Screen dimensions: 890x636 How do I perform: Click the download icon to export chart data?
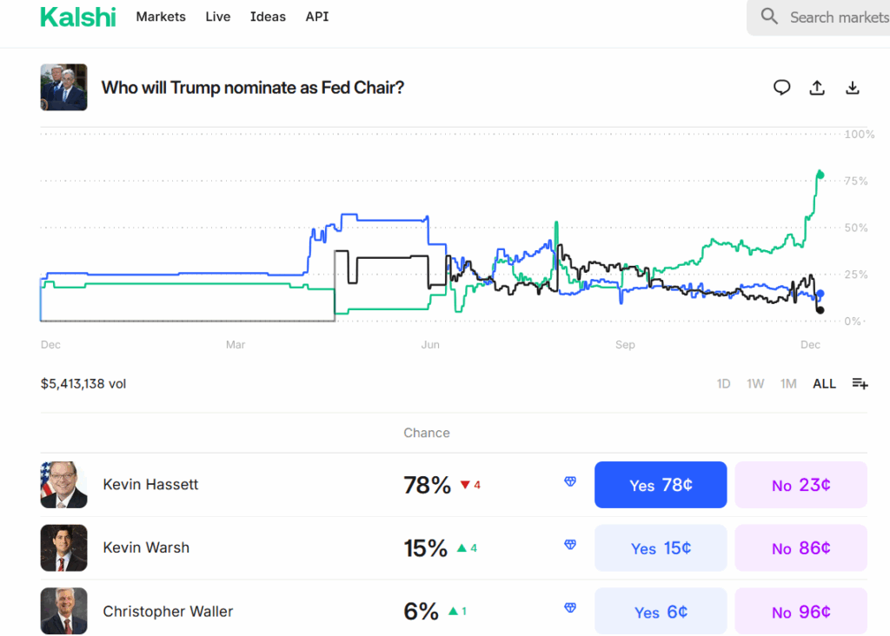click(x=853, y=87)
